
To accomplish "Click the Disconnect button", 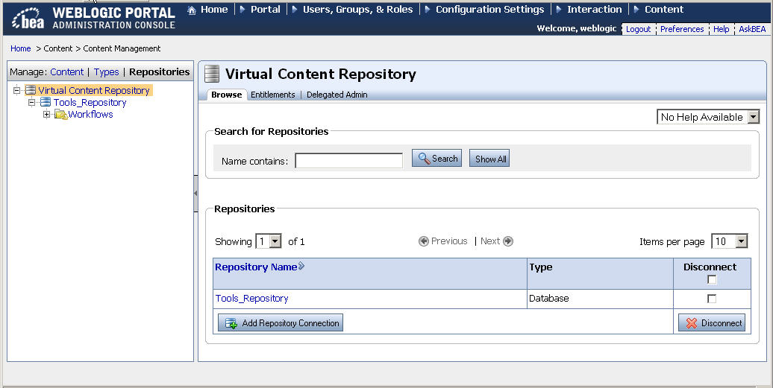I will pyautogui.click(x=712, y=323).
